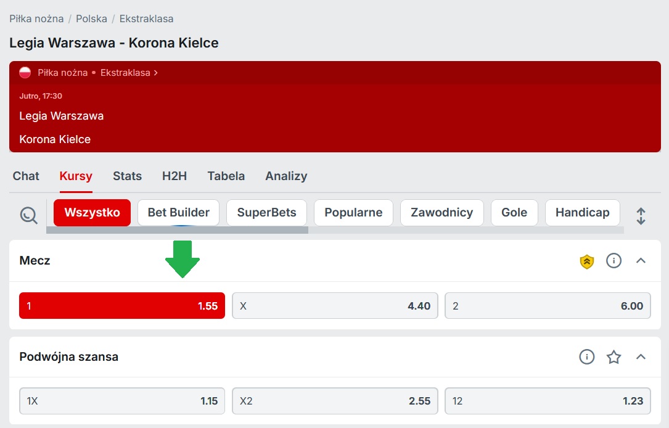Open the Ekstraklasa league link with chevron
Screen dimensions: 669x428
[x=129, y=73]
